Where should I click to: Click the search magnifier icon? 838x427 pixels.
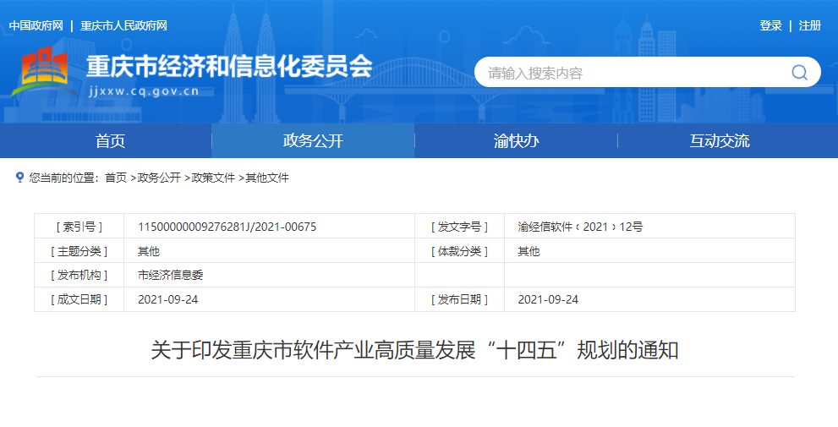799,72
